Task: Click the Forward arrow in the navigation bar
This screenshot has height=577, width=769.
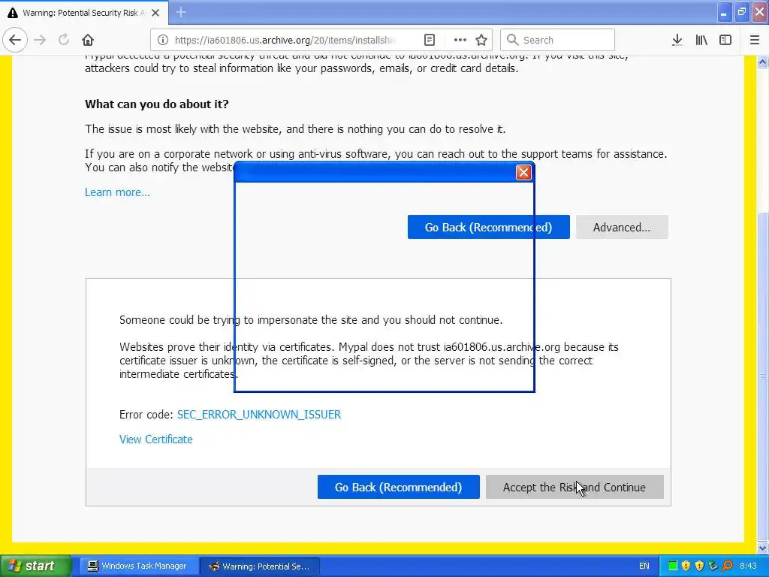Action: click(x=40, y=40)
